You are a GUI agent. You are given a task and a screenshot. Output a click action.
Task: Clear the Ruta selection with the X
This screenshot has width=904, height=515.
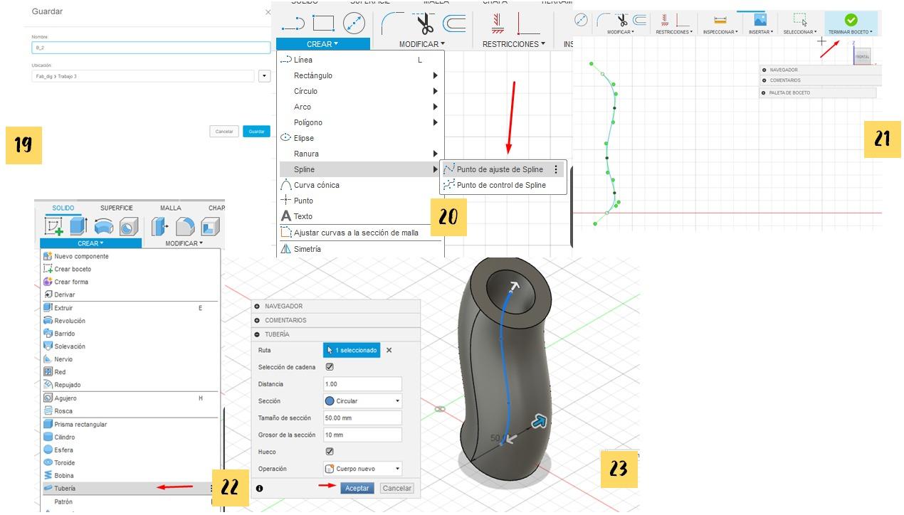(x=389, y=350)
